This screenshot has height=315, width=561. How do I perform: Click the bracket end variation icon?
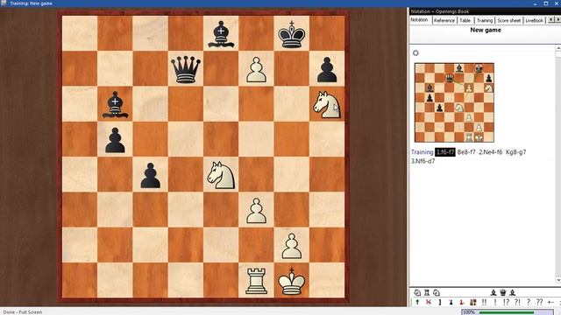point(440,302)
